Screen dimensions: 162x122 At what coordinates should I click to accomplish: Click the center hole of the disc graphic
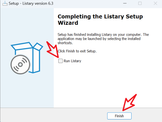[x=20, y=65]
